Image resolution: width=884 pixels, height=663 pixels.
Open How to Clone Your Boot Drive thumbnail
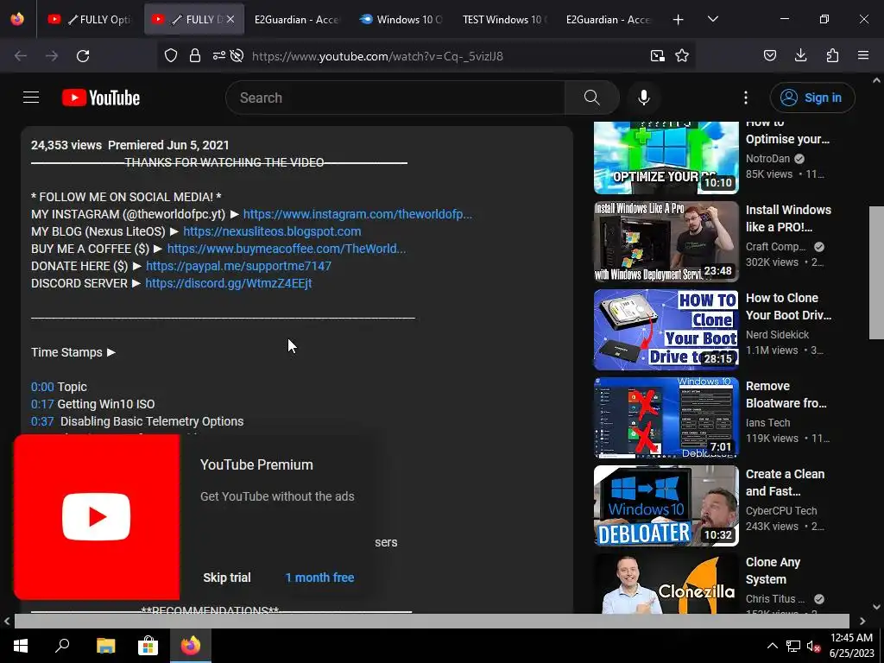click(666, 330)
